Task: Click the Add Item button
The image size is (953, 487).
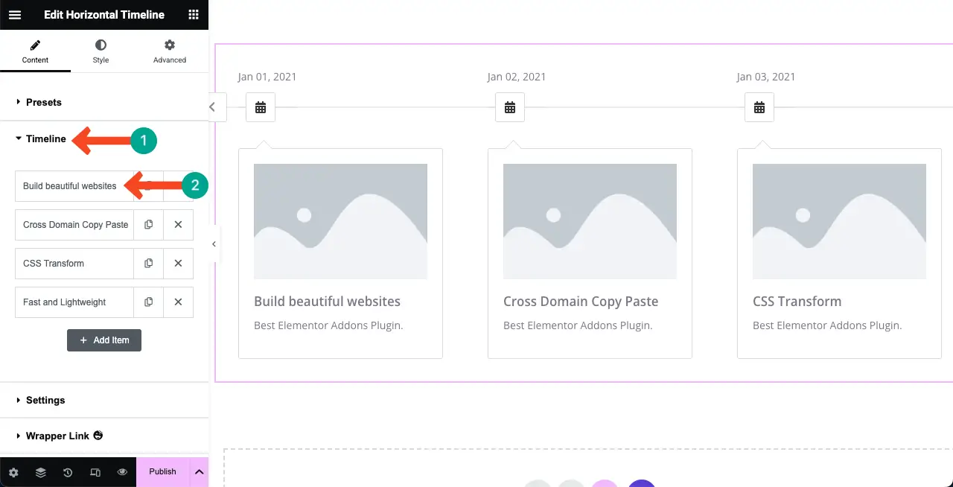Action: [x=104, y=340]
